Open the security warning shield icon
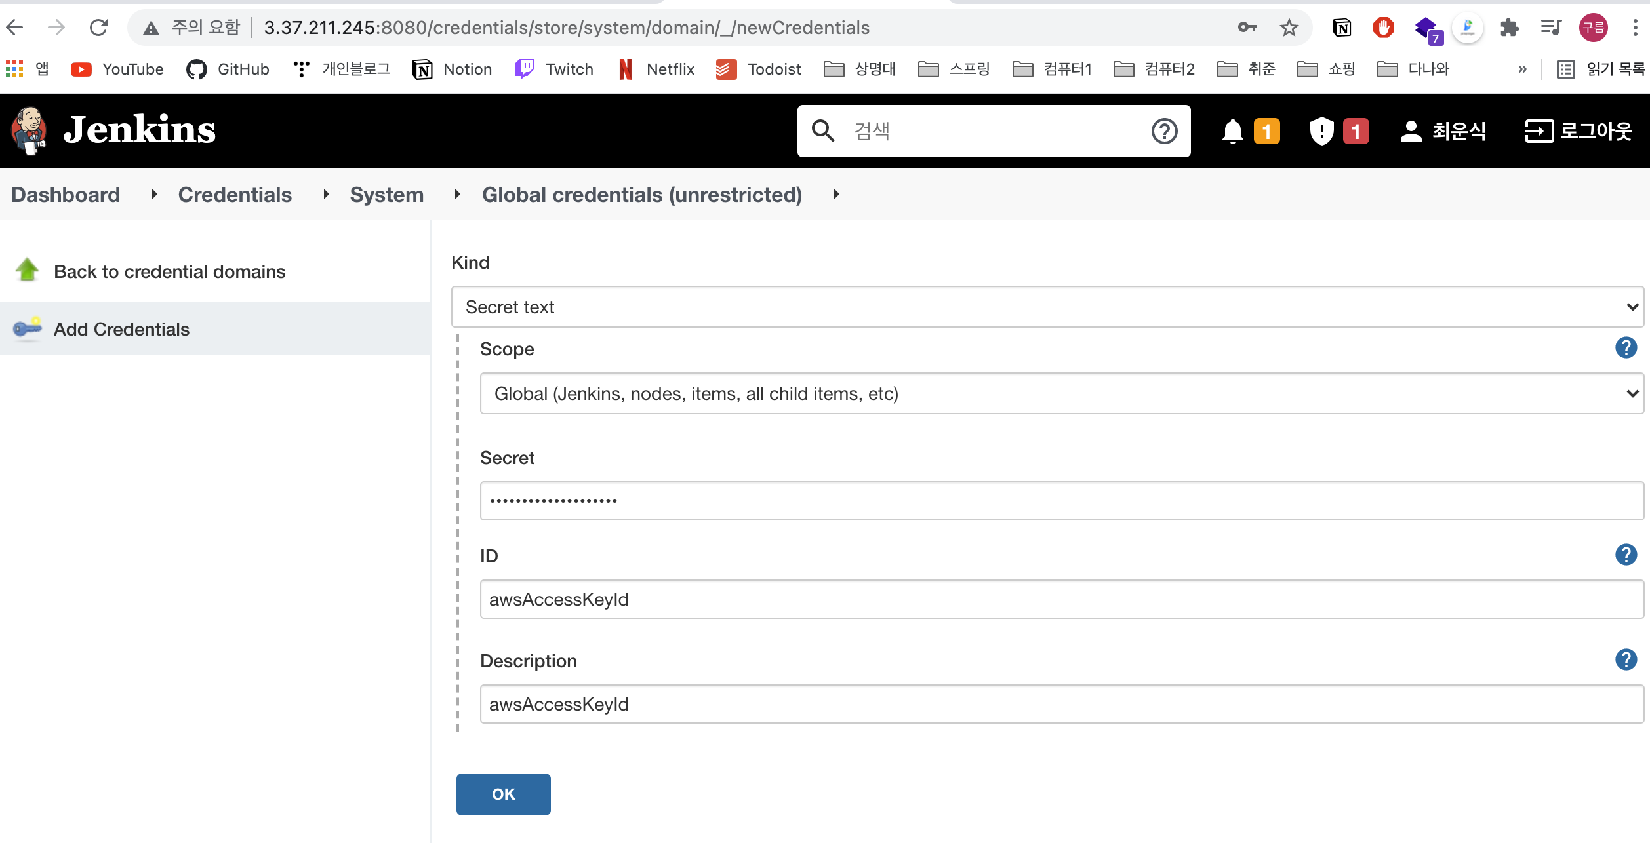This screenshot has width=1650, height=843. 1321,131
